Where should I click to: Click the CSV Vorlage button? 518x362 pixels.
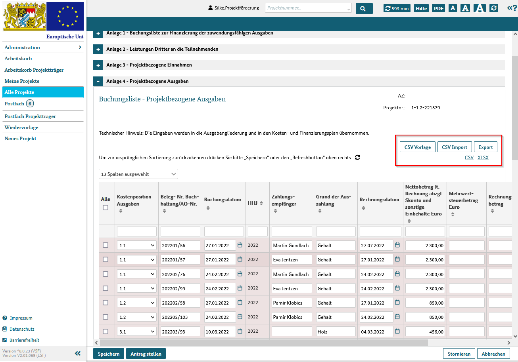coord(418,147)
